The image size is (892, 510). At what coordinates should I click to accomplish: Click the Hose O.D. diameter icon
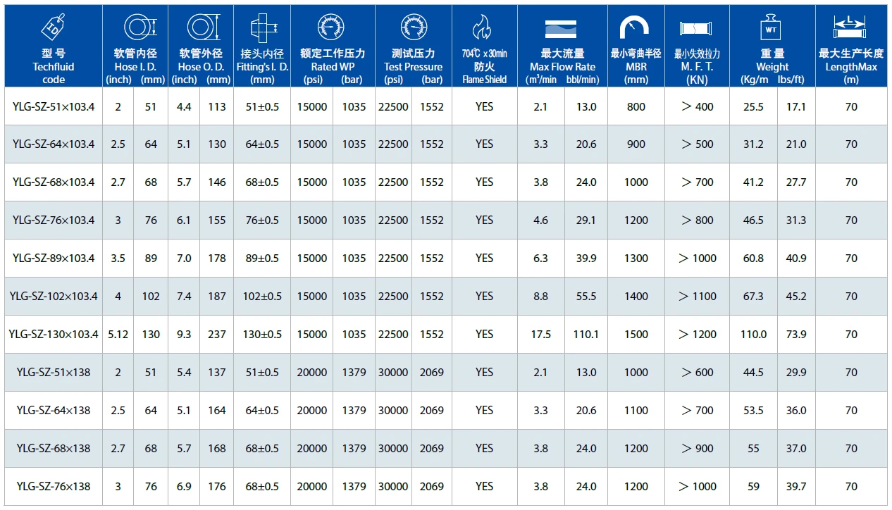click(x=201, y=27)
